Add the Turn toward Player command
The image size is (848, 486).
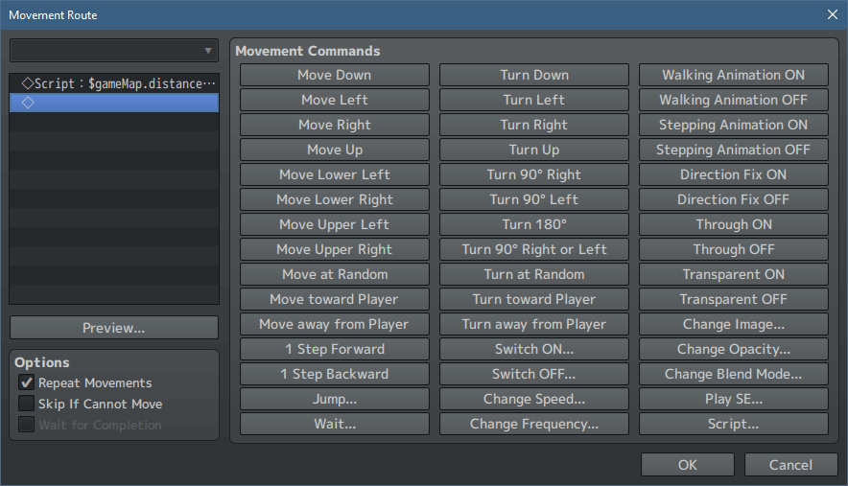pyautogui.click(x=534, y=299)
